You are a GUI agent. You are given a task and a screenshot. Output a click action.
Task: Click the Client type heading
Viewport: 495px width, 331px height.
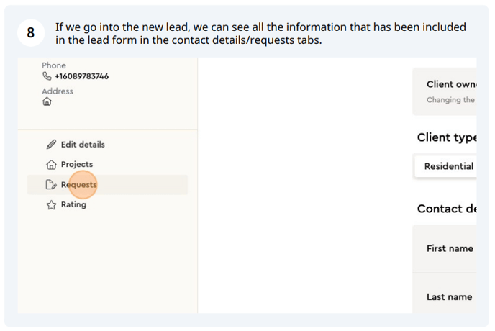pyautogui.click(x=447, y=137)
